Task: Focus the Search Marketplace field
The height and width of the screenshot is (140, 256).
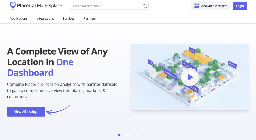Action: pyautogui.click(x=109, y=6)
